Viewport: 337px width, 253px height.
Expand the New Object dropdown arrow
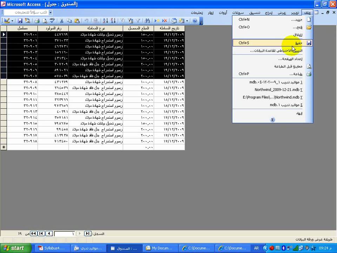point(187,21)
